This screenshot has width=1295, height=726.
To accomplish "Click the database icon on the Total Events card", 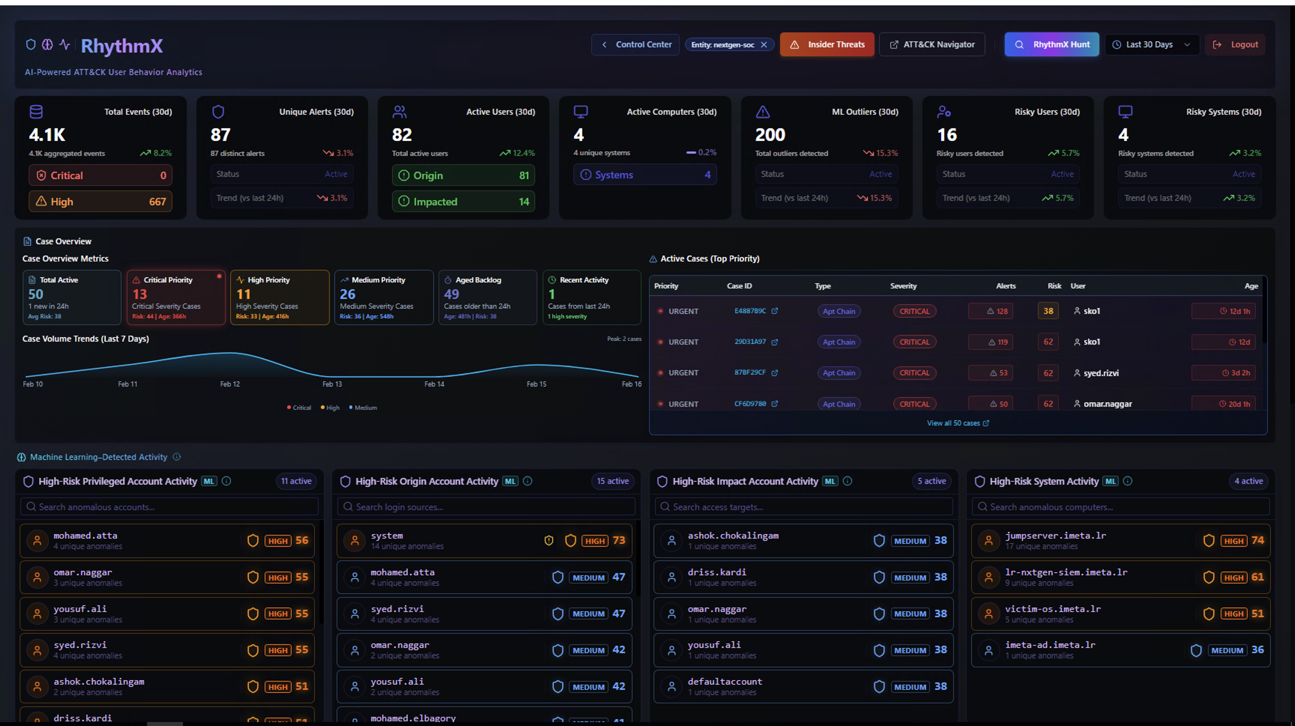I will tap(36, 112).
